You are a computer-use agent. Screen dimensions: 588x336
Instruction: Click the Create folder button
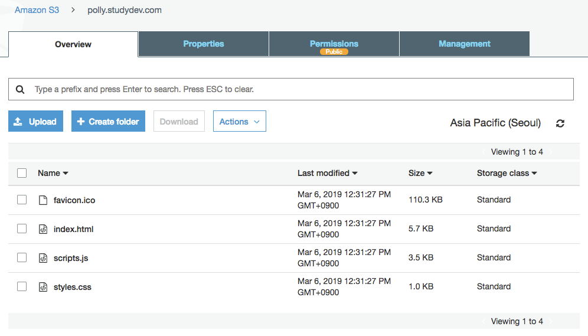[x=109, y=121]
